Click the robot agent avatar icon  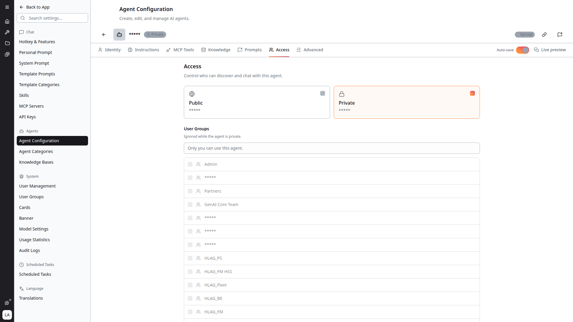(x=119, y=35)
